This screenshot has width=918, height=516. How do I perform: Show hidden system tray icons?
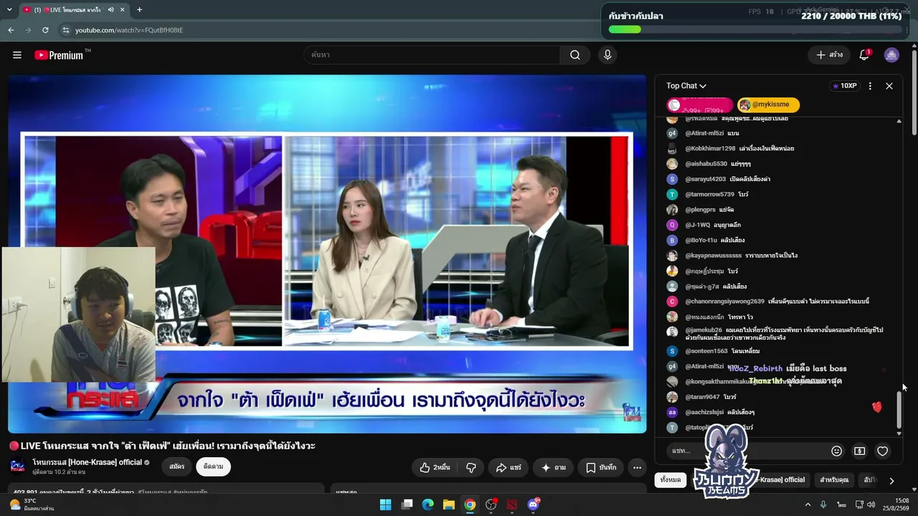808,505
